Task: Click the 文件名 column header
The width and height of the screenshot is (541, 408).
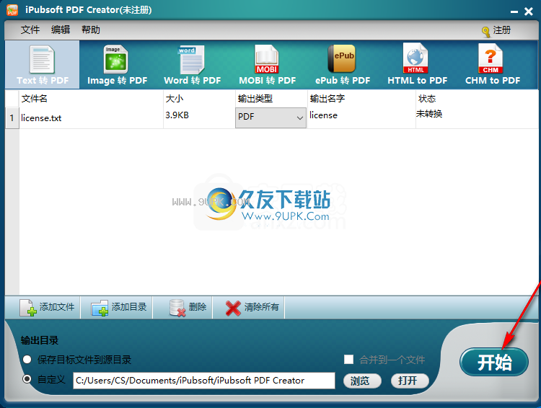Action: (x=91, y=99)
